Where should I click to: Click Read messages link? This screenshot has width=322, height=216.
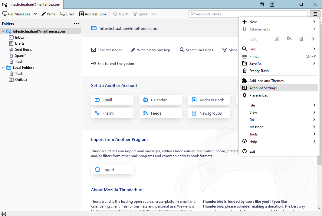[107, 50]
